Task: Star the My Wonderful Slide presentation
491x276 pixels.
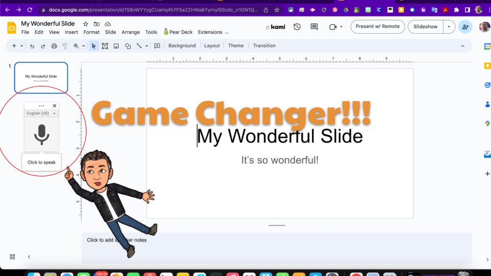Action: tap(85, 24)
